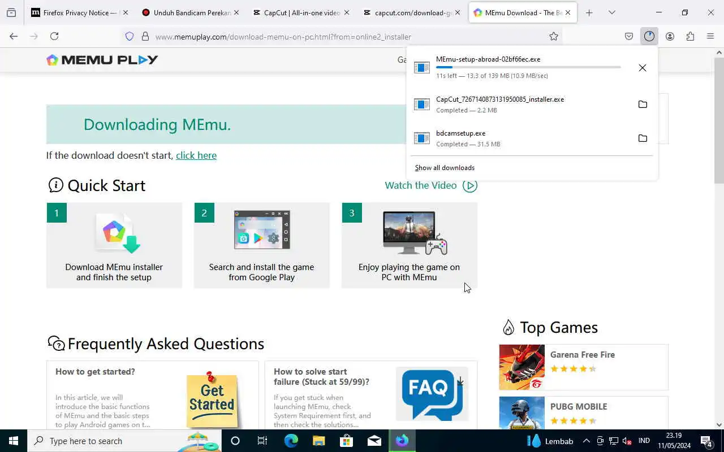
Task: Open the Firefox View button
Action: point(11,12)
